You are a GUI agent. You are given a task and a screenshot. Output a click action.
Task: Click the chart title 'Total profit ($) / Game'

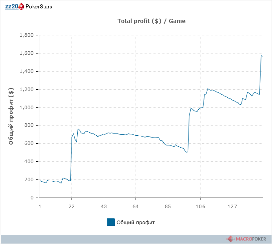click(x=151, y=21)
